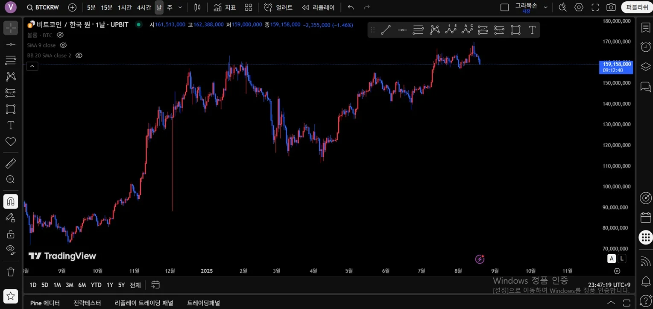Open the 지표 indicators dialog

coord(225,7)
